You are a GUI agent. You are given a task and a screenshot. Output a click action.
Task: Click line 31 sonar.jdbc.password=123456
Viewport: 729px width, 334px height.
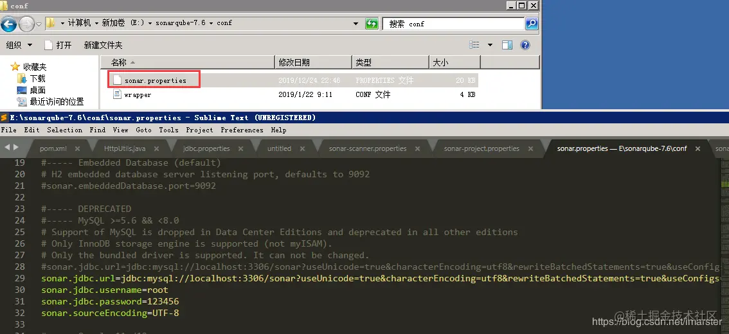point(110,301)
